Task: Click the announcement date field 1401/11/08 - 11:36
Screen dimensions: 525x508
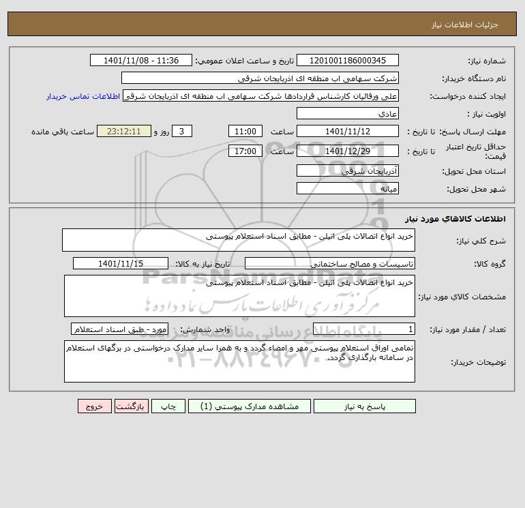Action: click(141, 60)
